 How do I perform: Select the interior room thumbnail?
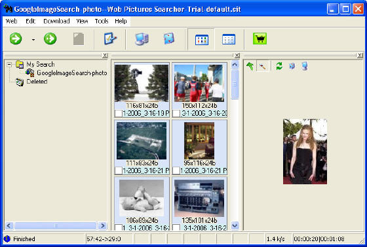(x=199, y=140)
